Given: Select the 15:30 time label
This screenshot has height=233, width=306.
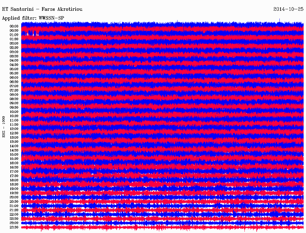Looking at the screenshot, I should (x=14, y=159).
